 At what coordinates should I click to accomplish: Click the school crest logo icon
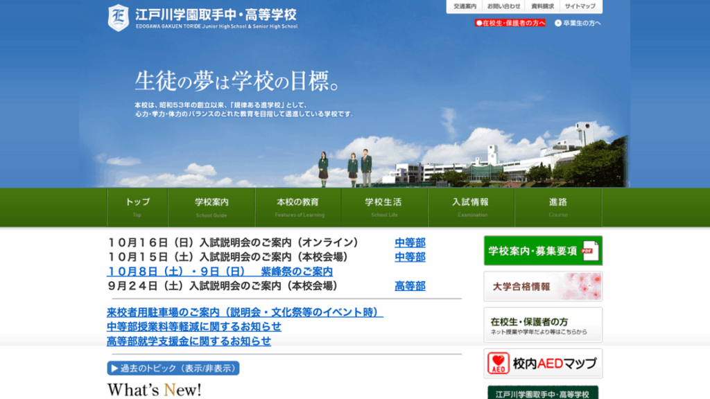coord(119,17)
